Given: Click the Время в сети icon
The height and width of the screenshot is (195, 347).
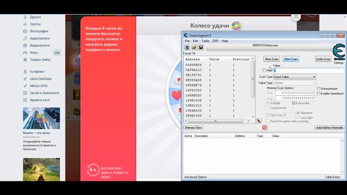Looking at the screenshot, I should coord(25,100).
